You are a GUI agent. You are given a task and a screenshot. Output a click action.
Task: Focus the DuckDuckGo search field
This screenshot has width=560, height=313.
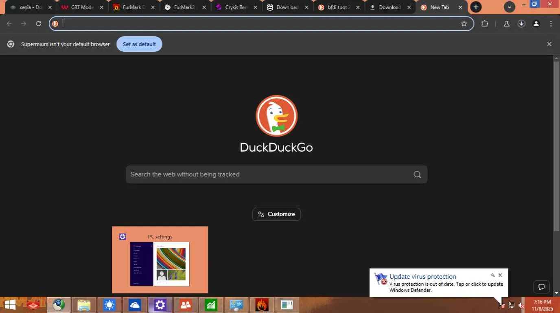tap(276, 174)
